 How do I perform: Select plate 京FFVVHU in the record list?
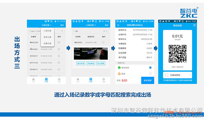[34, 63]
